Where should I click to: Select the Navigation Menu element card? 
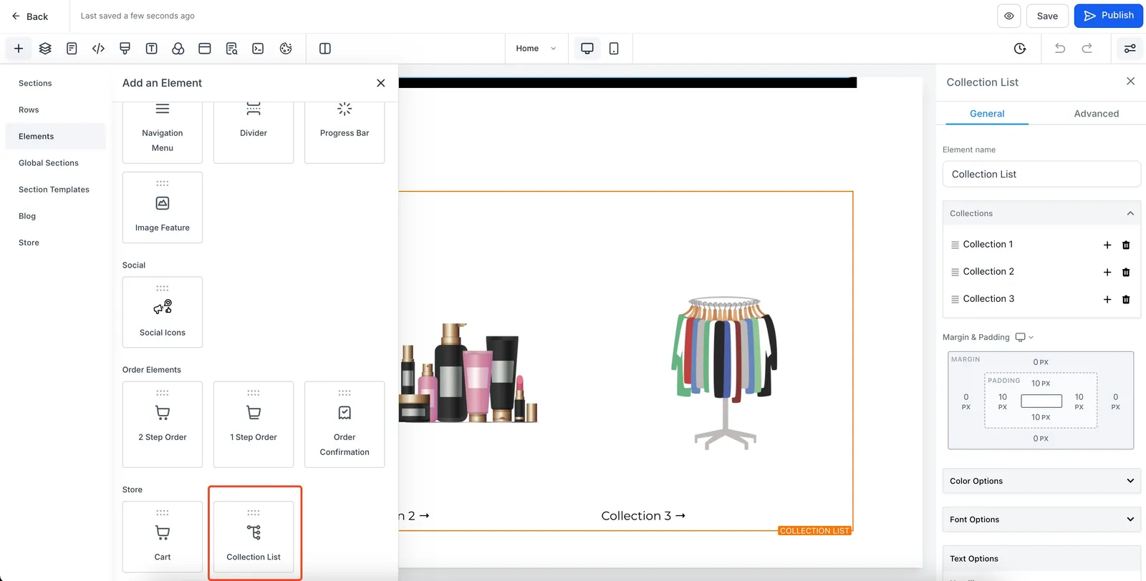coord(163,132)
